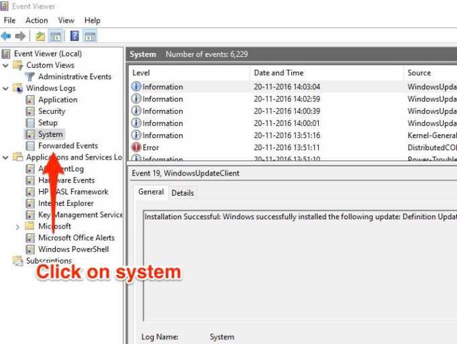
Task: Select the HP ASL Framework log
Action: pyautogui.click(x=73, y=192)
